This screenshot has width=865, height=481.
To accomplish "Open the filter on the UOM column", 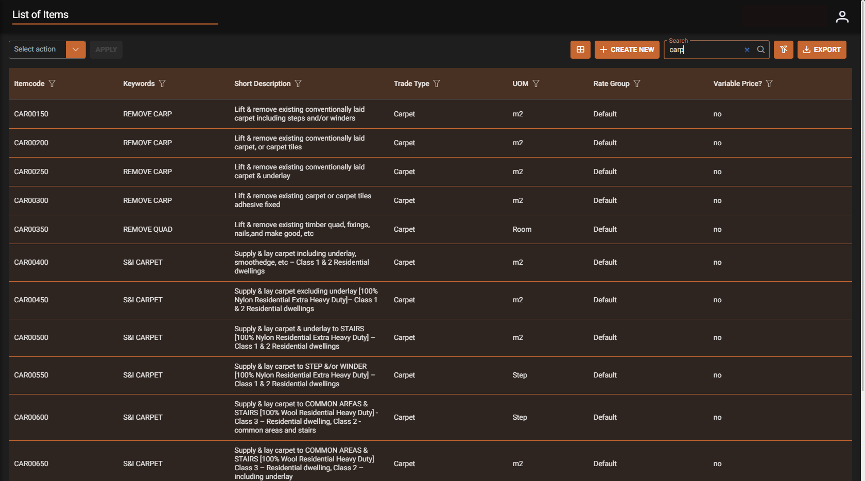I will [536, 83].
